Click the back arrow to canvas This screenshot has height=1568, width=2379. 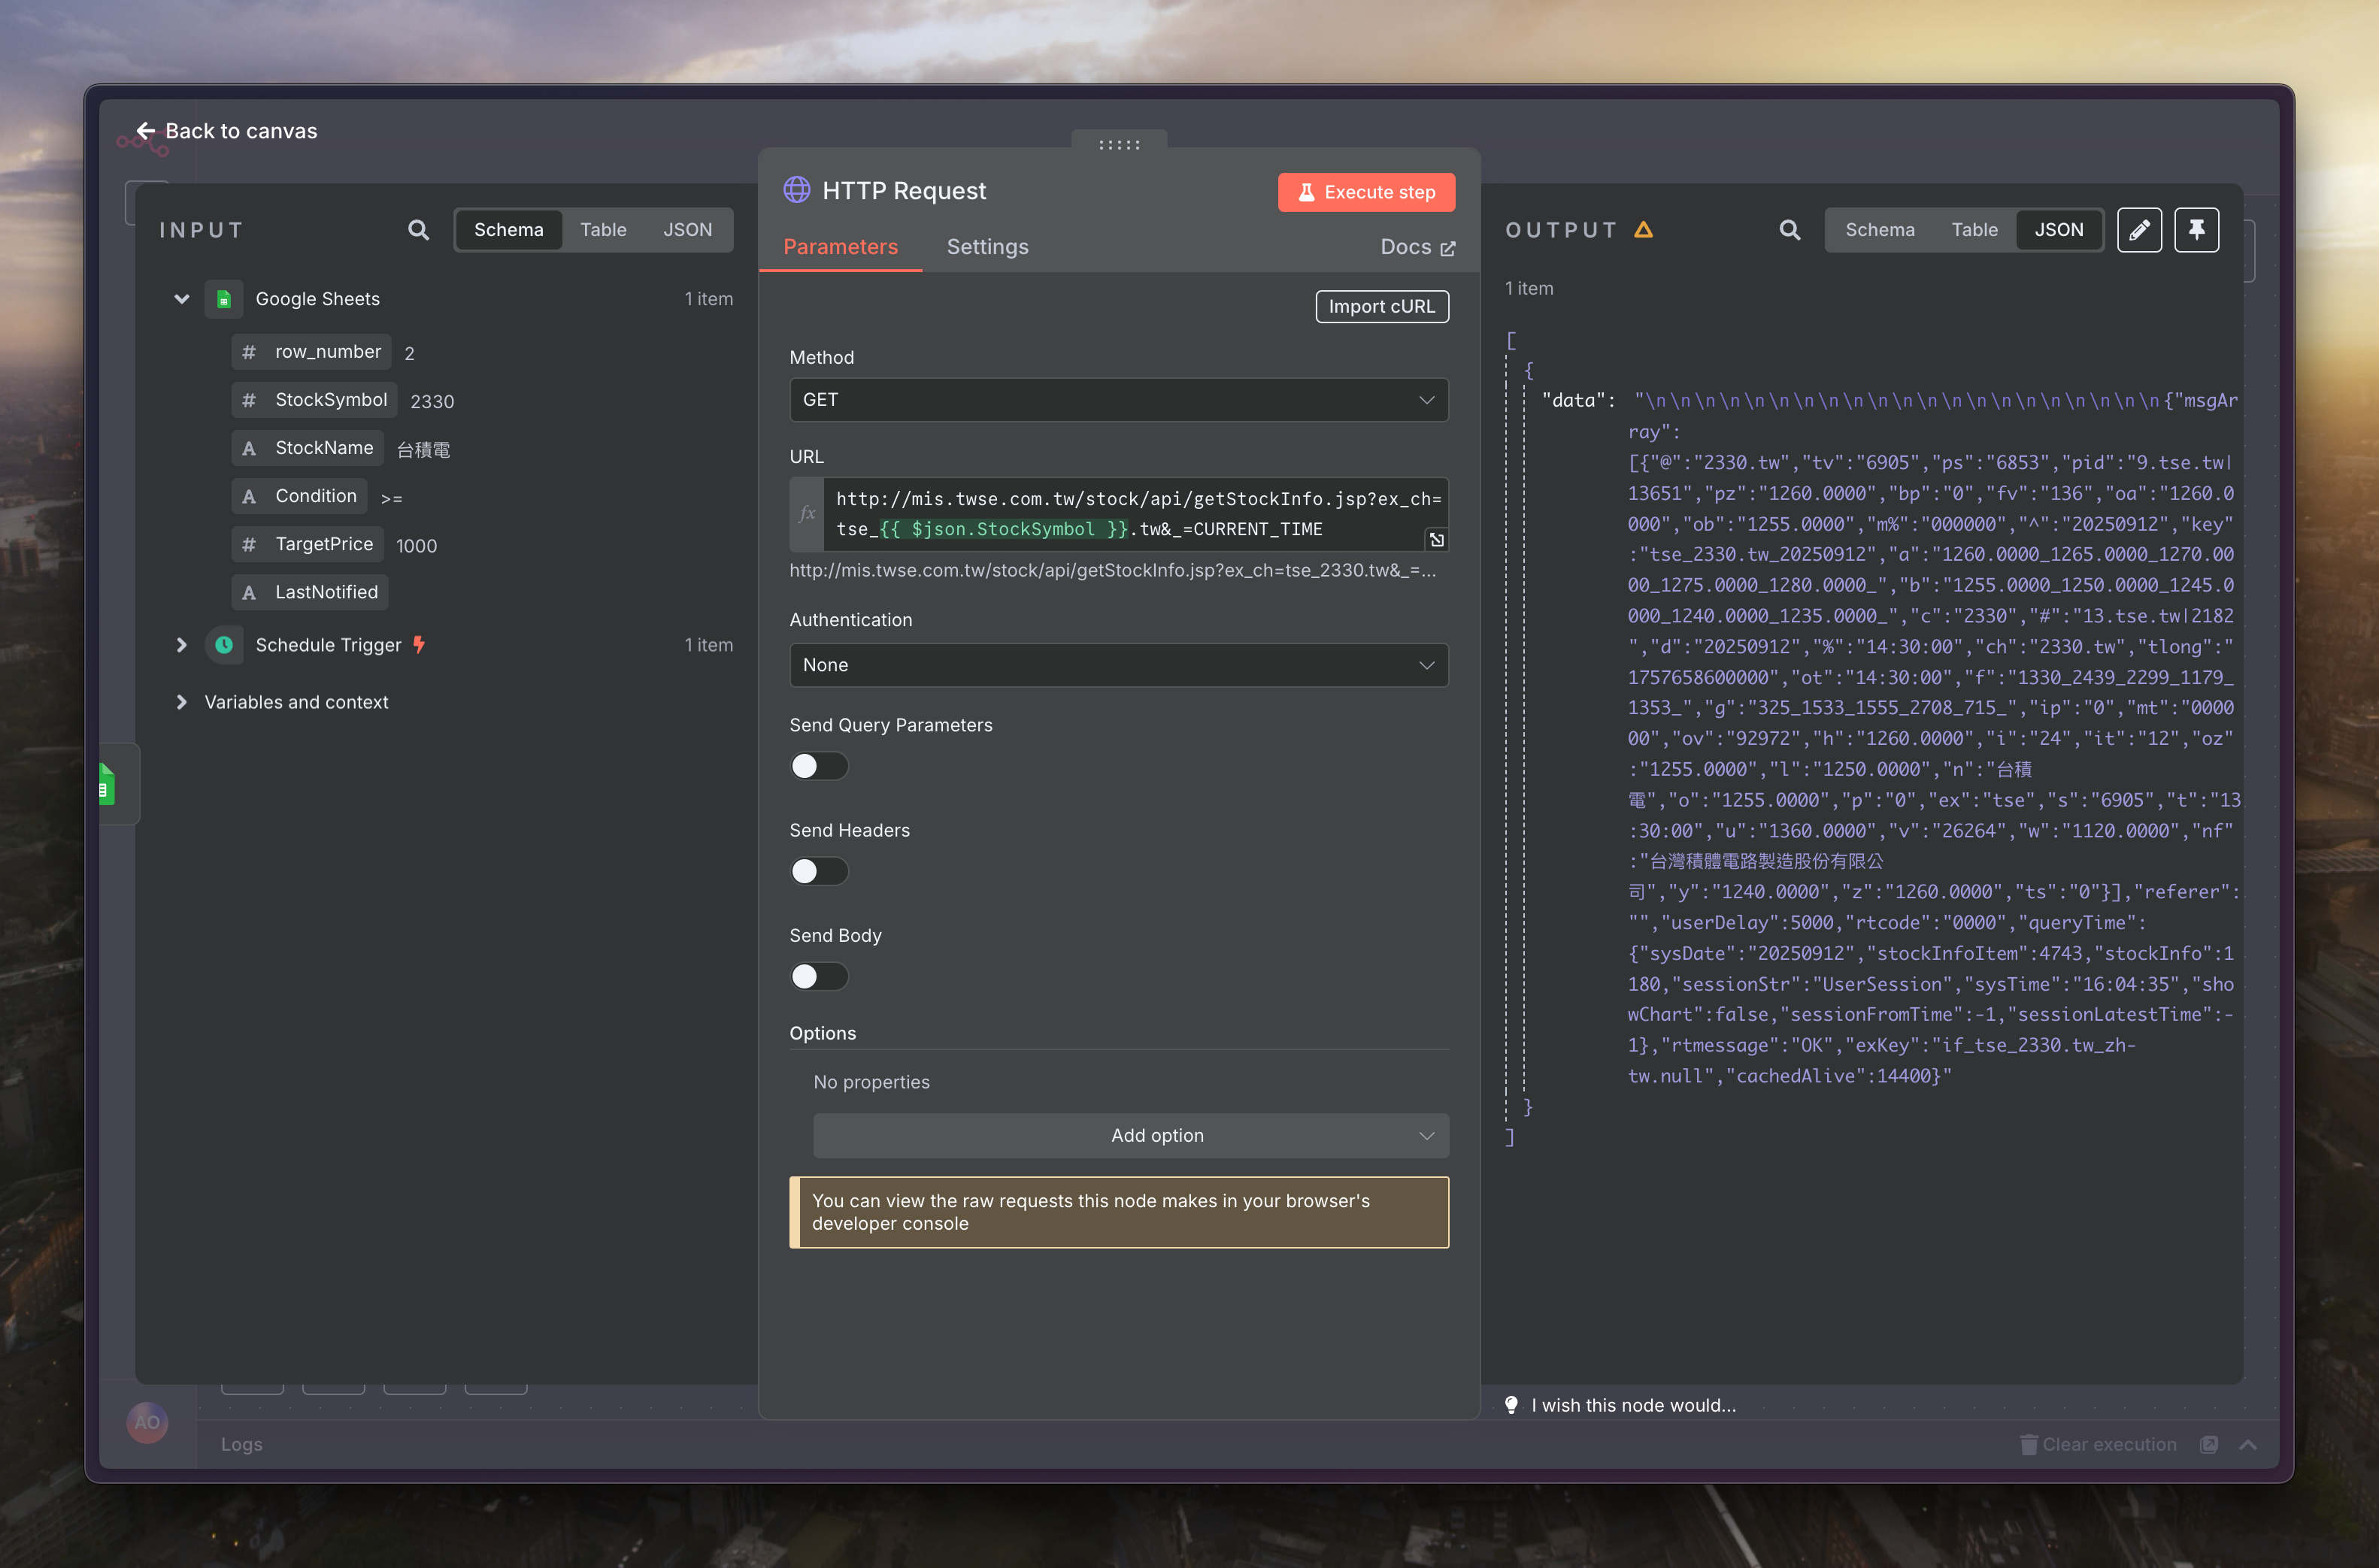(146, 131)
